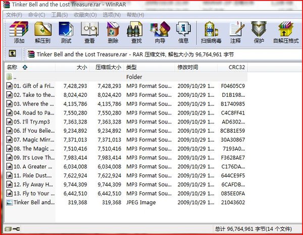Select file 06. If You Belie...
303x235 pixels.
(34, 131)
